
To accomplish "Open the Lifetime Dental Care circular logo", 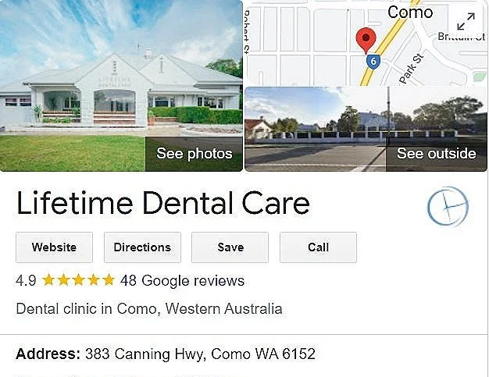I will (x=448, y=206).
